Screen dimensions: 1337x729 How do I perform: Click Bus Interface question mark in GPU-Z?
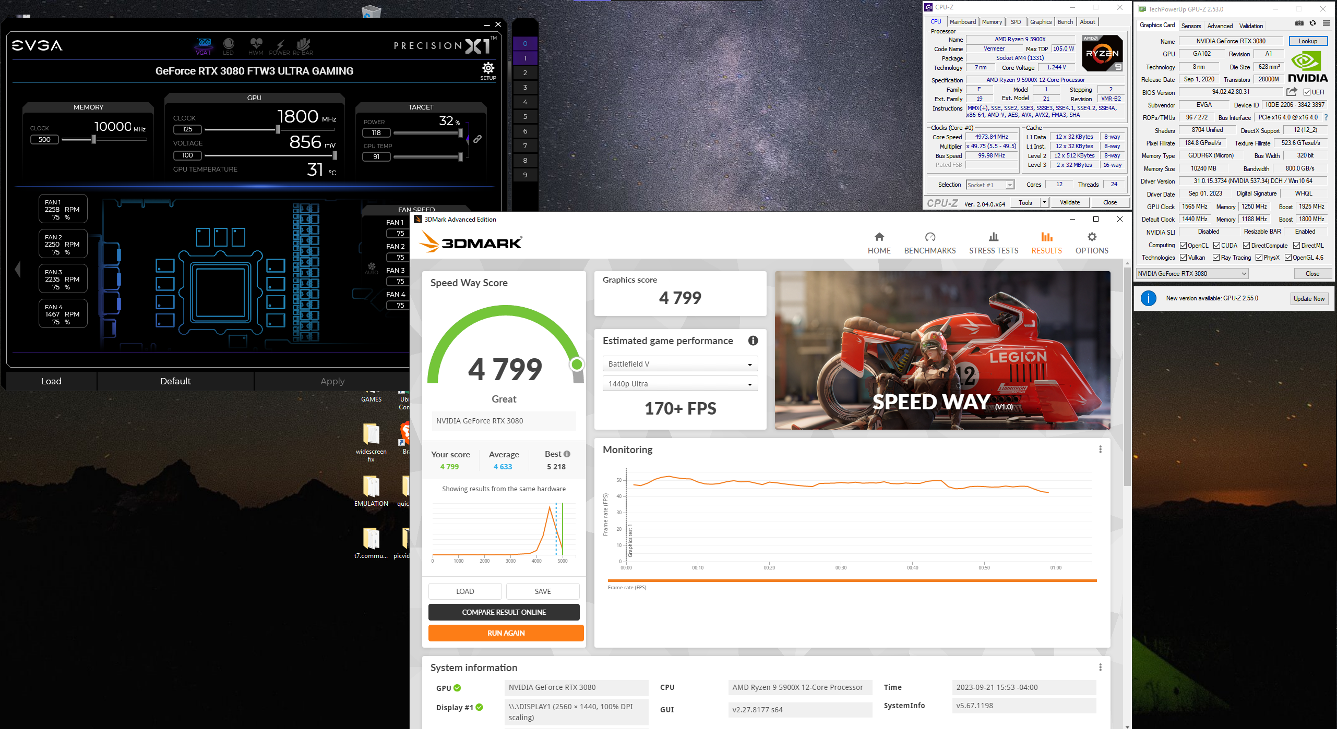[x=1326, y=117]
